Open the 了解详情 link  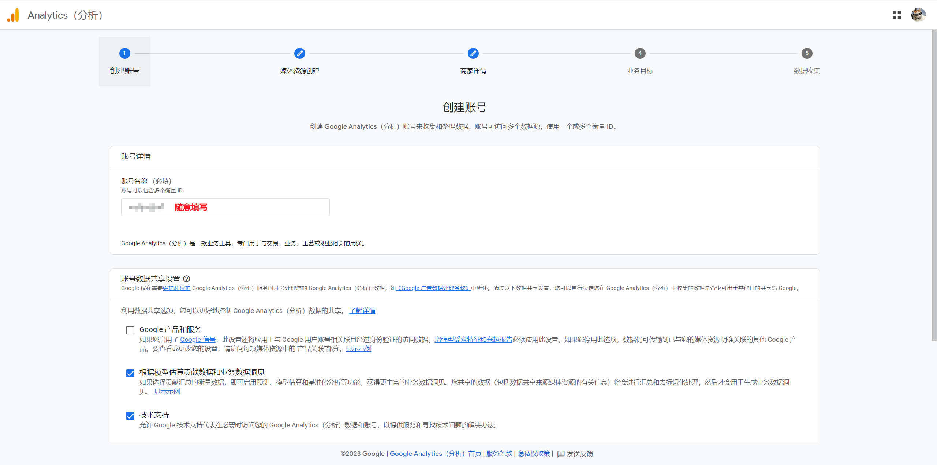point(362,311)
